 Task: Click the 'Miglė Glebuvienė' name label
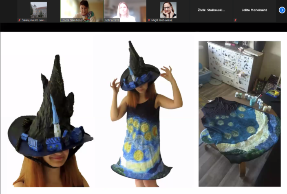pos(161,20)
